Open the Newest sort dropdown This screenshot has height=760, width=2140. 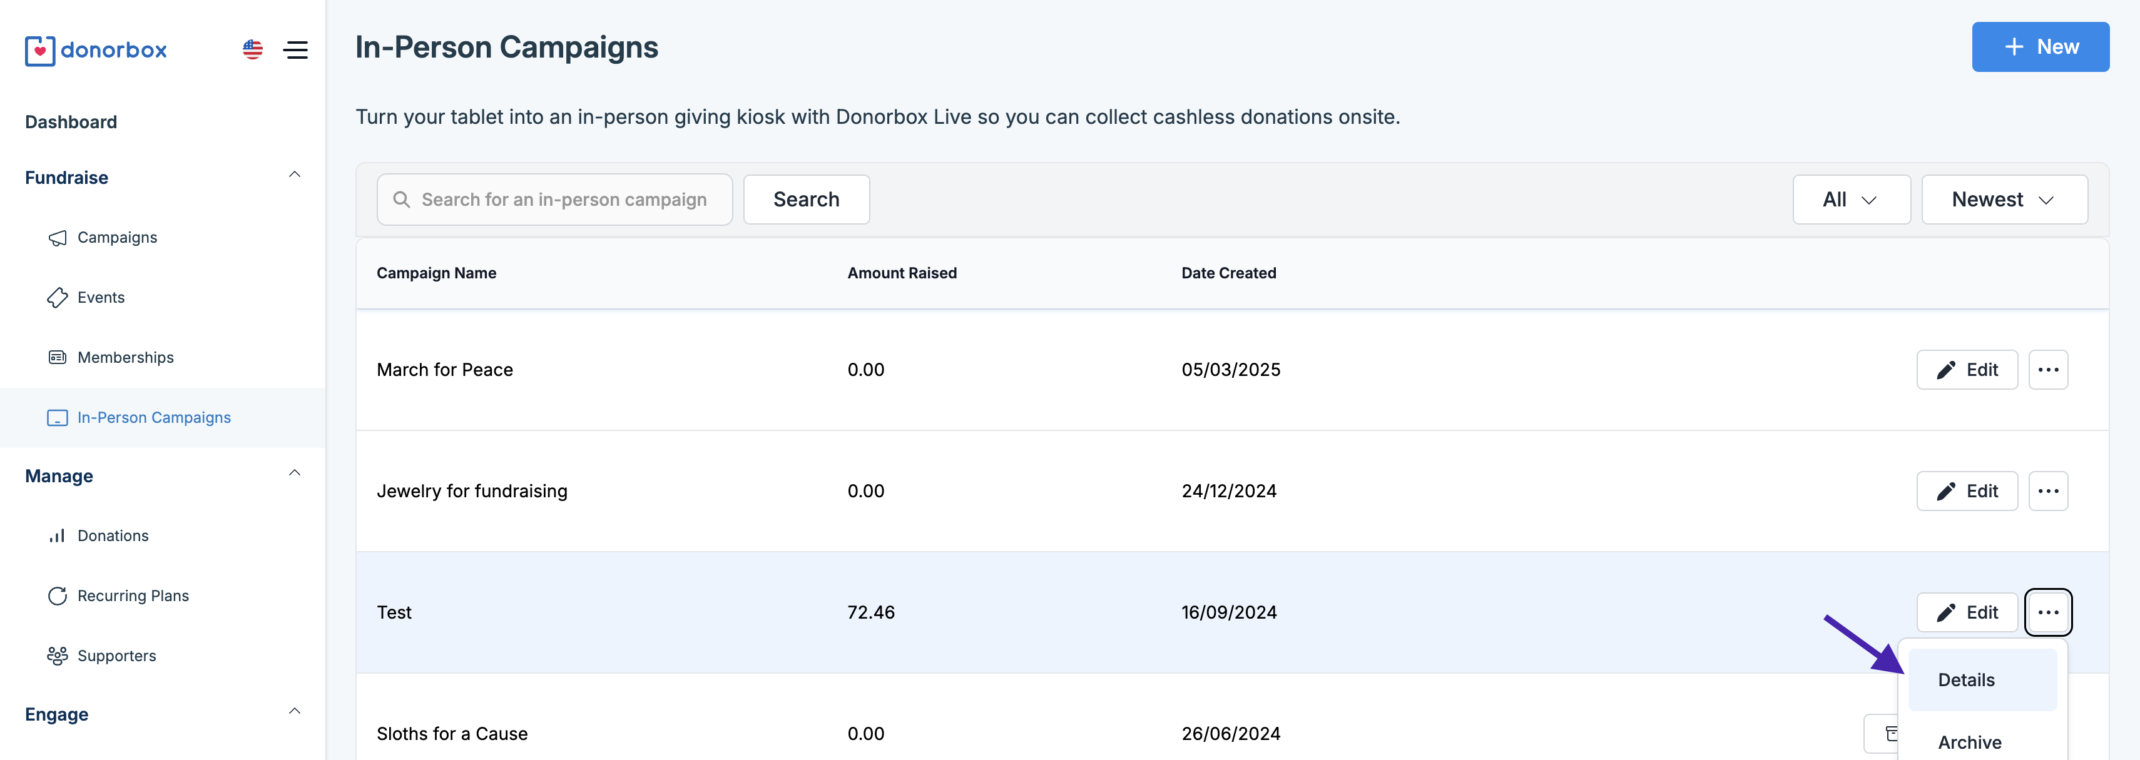[2003, 200]
